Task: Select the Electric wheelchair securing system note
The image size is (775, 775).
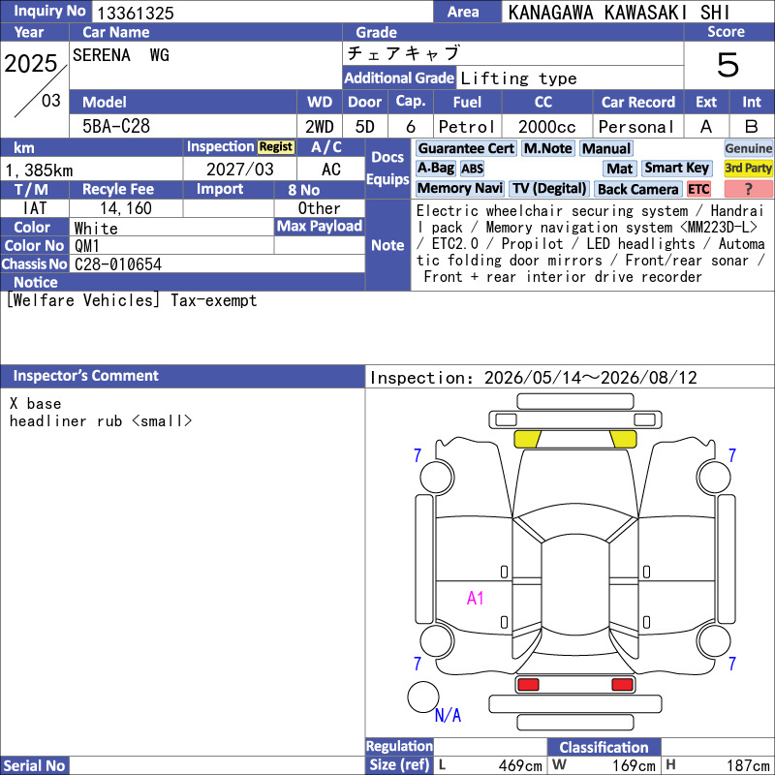Action: (552, 211)
